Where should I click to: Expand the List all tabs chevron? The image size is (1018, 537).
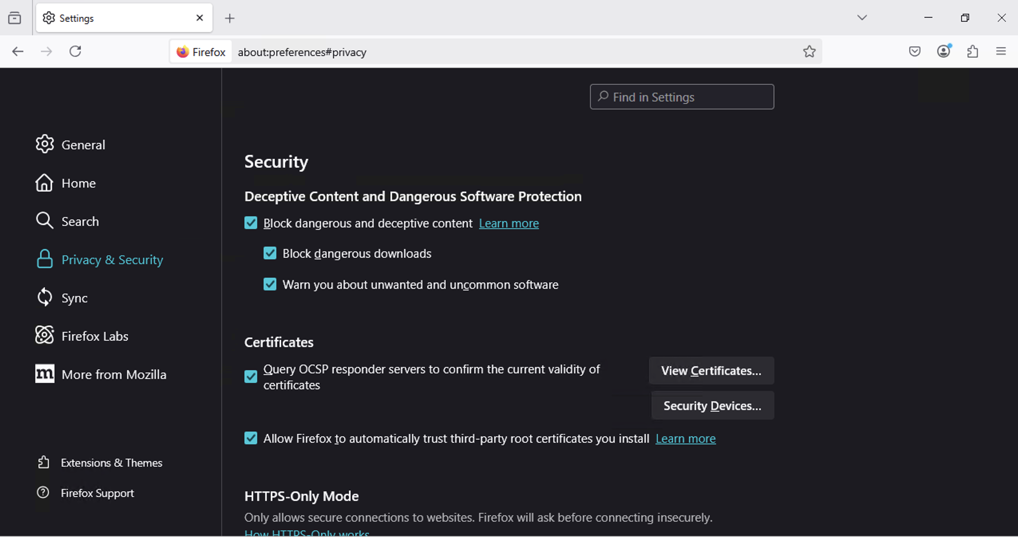[862, 18]
